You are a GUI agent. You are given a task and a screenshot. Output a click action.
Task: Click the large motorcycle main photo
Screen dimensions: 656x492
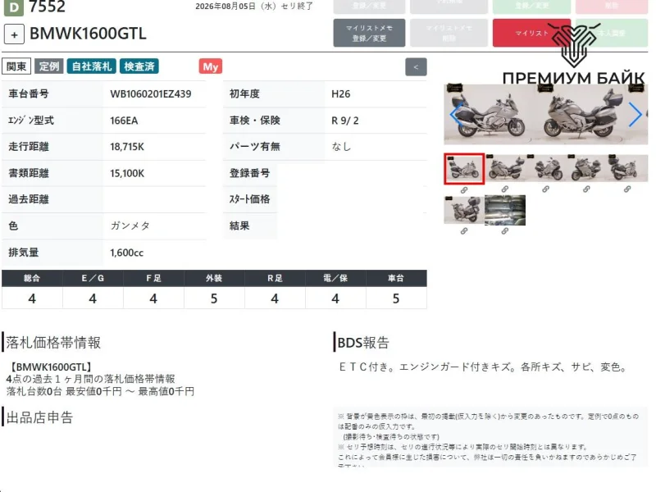[x=545, y=114]
